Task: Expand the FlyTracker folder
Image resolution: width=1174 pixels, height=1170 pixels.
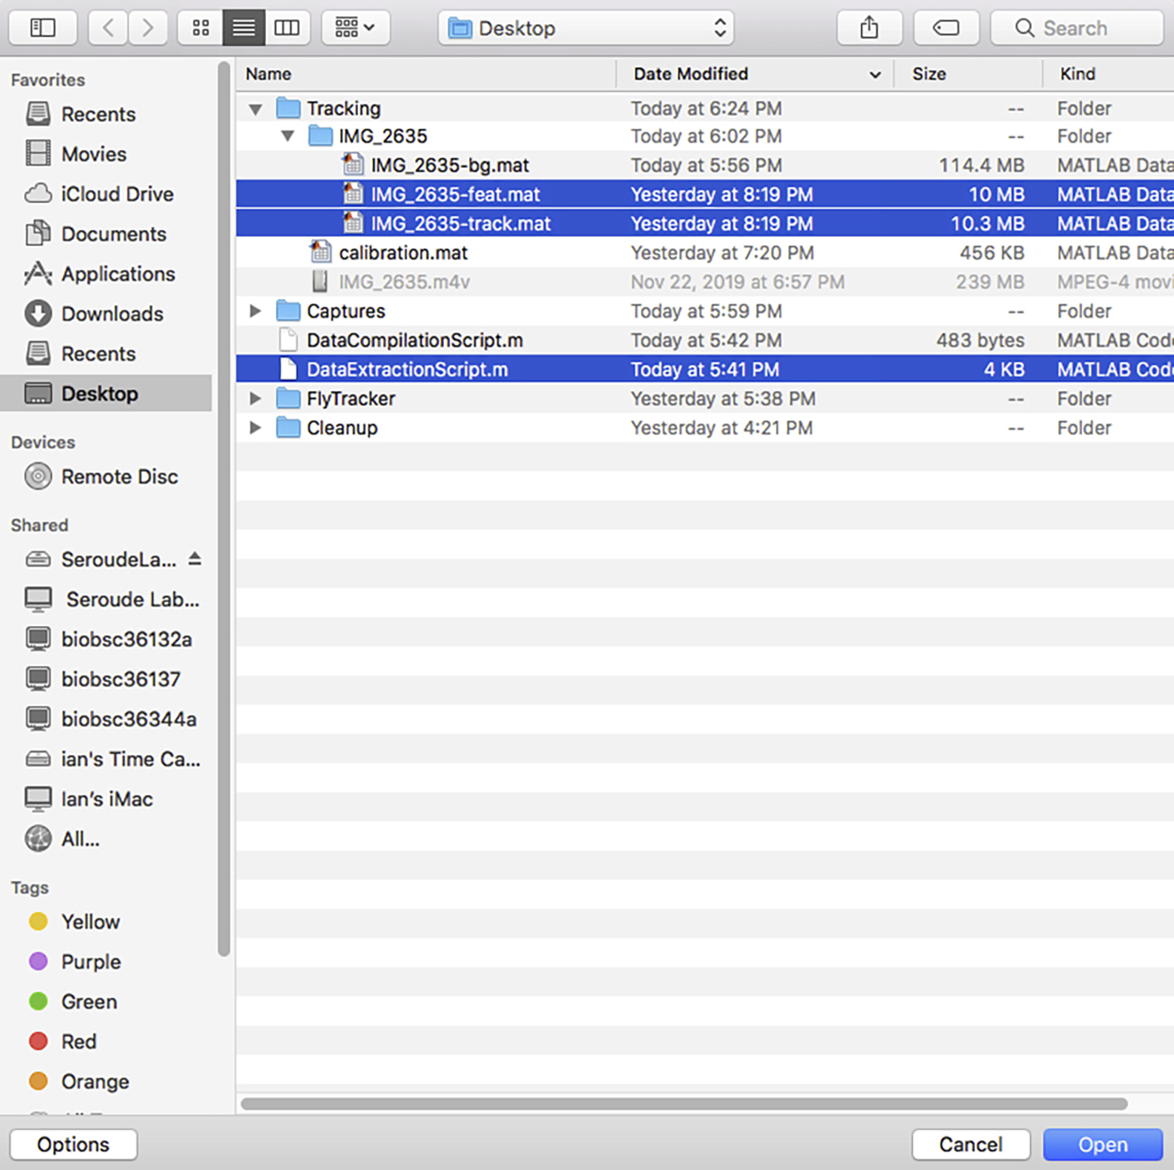Action: point(255,399)
